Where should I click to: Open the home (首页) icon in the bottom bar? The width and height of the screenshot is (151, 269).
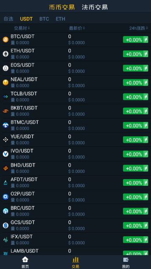pyautogui.click(x=25, y=260)
